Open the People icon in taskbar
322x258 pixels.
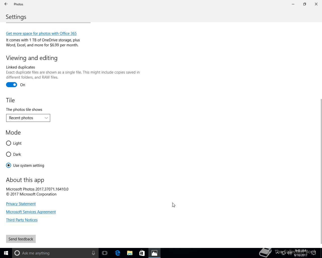[x=268, y=253]
